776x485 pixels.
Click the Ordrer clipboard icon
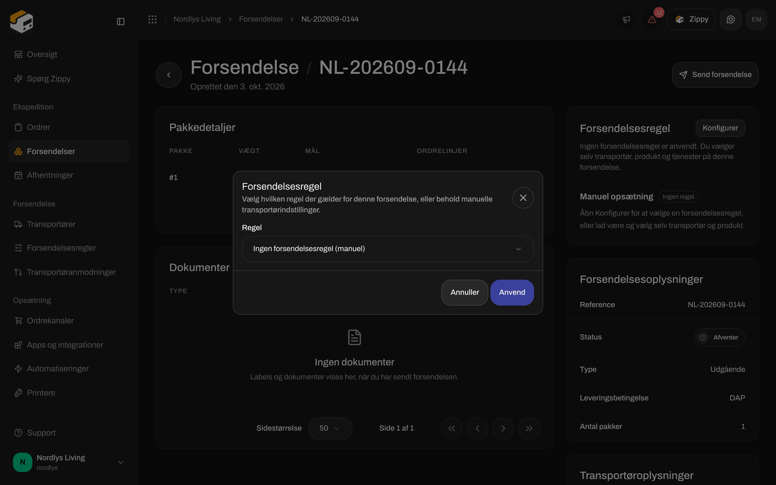[x=18, y=127]
